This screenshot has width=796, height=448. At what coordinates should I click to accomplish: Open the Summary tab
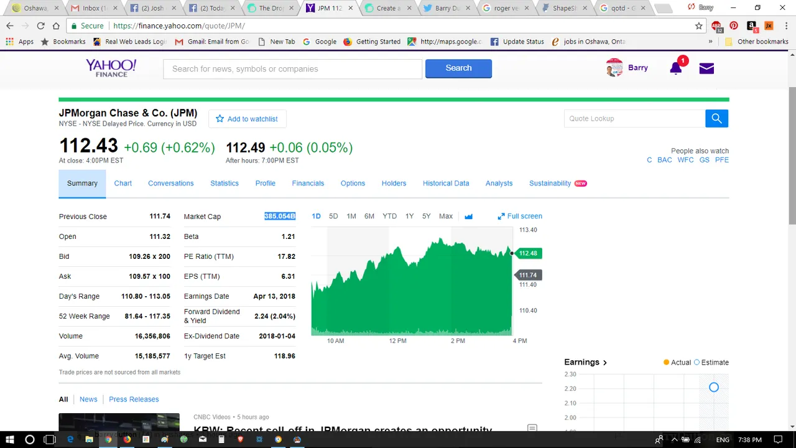click(x=82, y=184)
